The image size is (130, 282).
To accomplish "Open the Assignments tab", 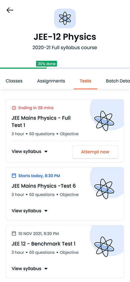I will click(x=51, y=81).
